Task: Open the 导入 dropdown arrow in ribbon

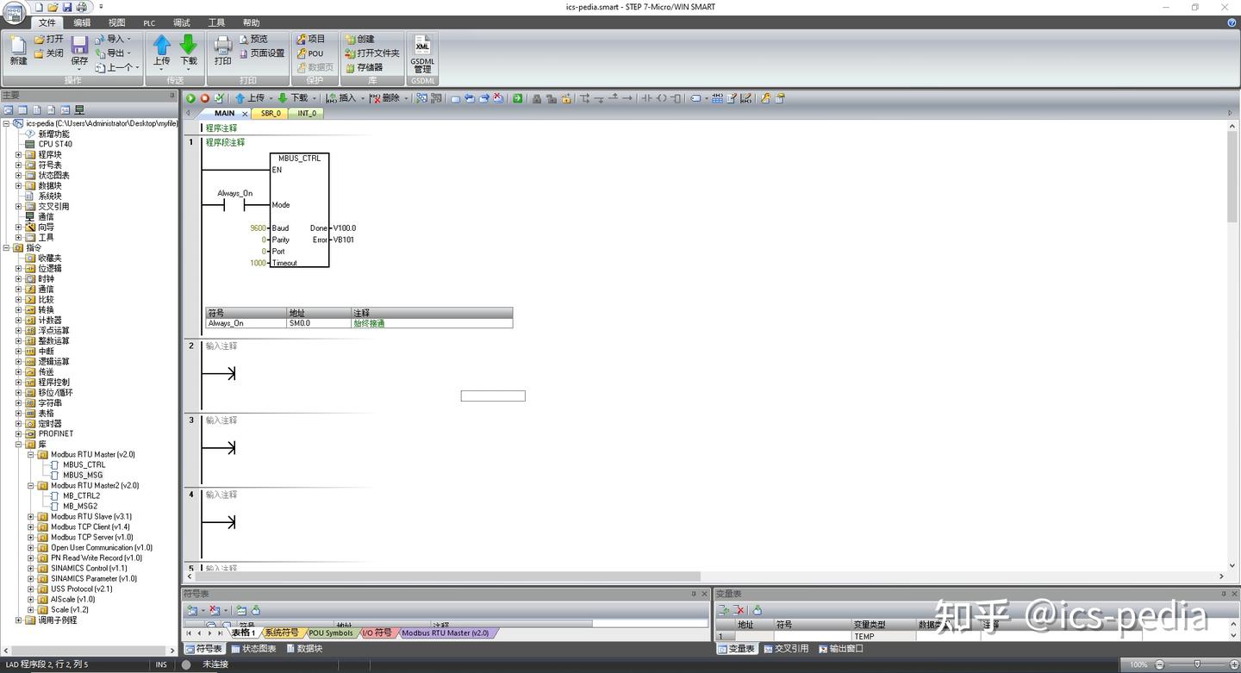Action: pyautogui.click(x=129, y=39)
